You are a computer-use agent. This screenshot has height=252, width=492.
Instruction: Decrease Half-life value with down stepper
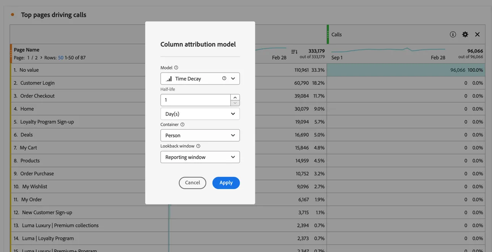pyautogui.click(x=235, y=103)
